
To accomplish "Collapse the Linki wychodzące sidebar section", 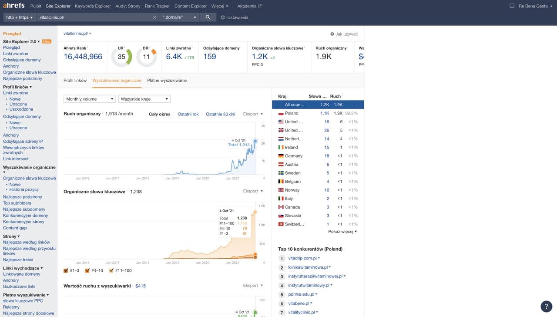I will pos(23,268).
